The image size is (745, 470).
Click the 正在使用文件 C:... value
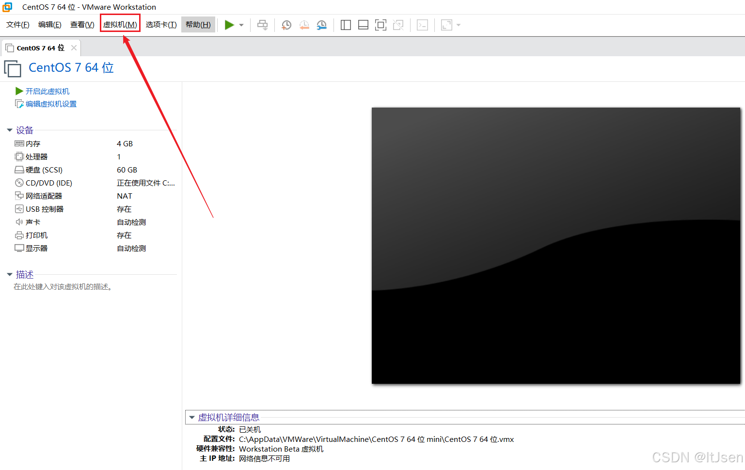click(x=146, y=183)
